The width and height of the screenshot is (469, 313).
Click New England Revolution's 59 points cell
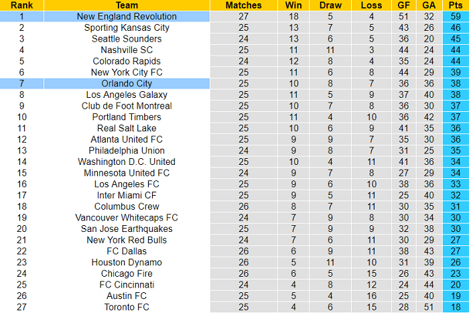coord(455,16)
